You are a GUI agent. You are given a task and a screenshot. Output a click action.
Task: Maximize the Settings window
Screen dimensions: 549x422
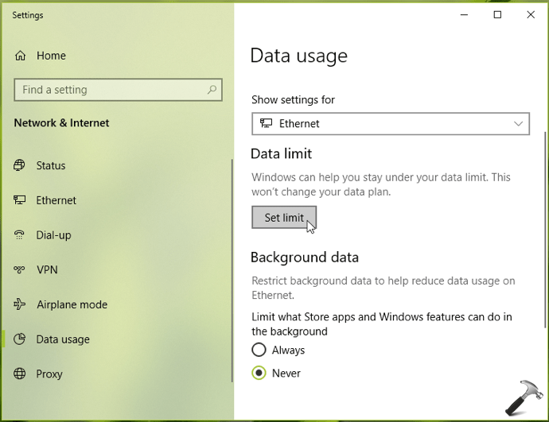point(497,14)
